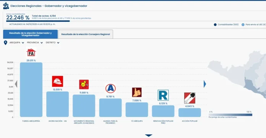Click the Contabilizadas (933) legend label
Screen dimensions: 266x138
[228, 25]
